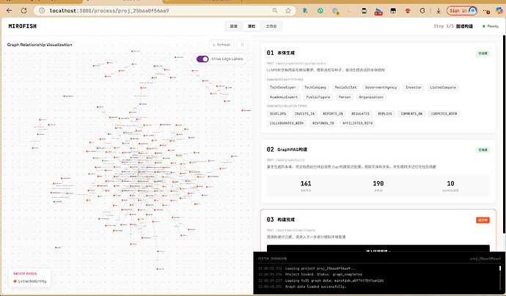Click the dark teal square extension icon

click(364, 11)
